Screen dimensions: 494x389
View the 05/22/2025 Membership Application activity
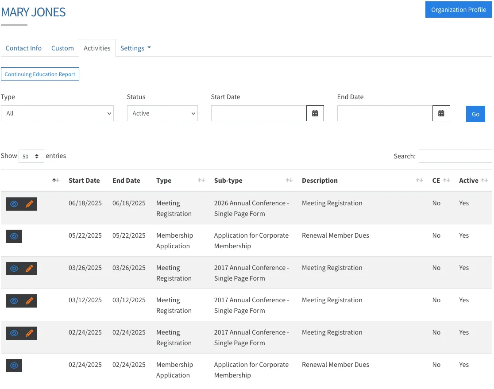[x=14, y=236]
